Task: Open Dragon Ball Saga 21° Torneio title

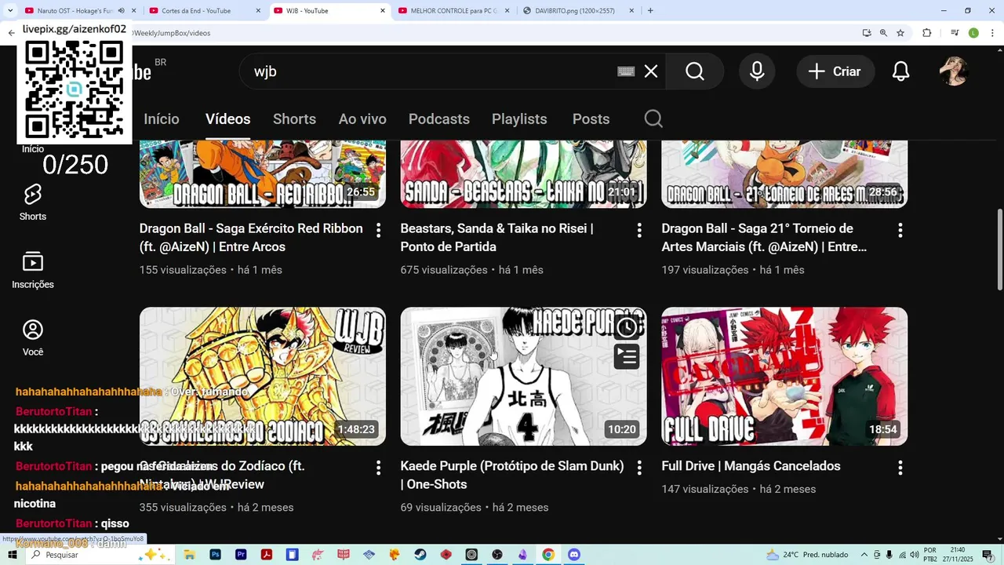Action: pos(764,238)
